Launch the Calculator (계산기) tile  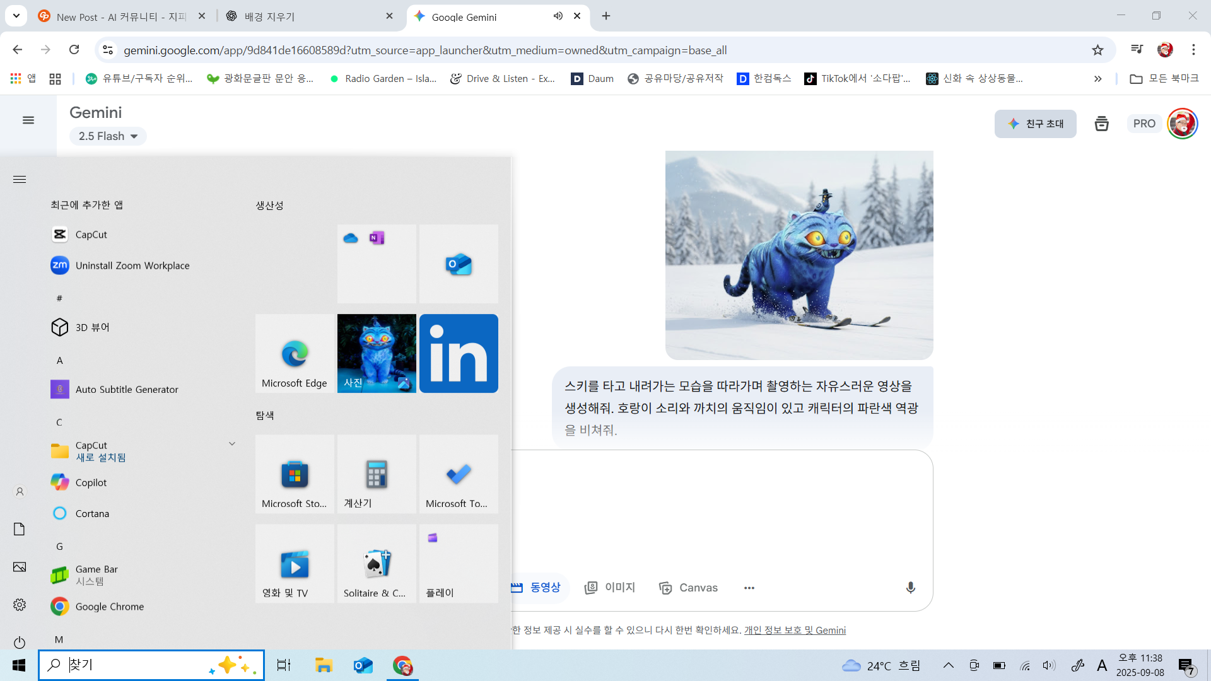click(377, 474)
